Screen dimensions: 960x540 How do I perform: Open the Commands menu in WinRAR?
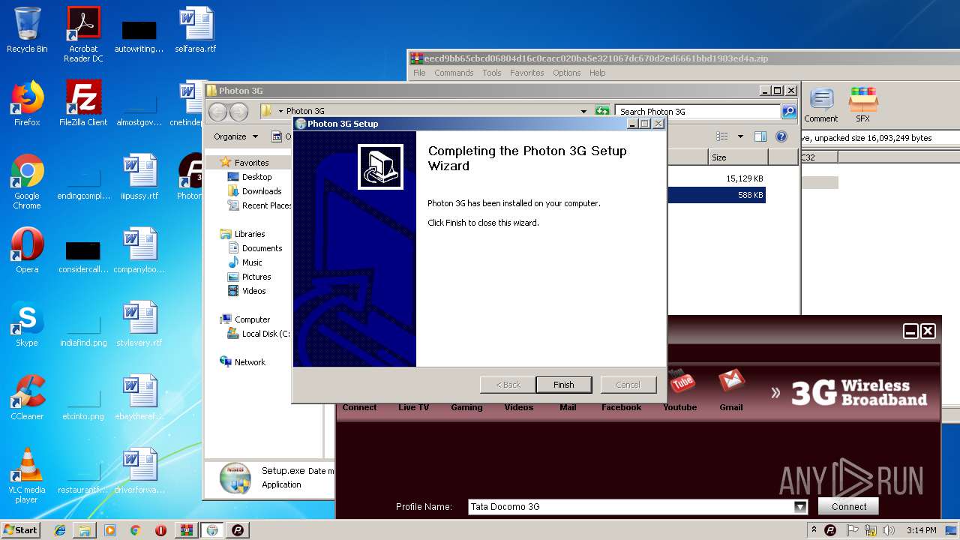pyautogui.click(x=454, y=73)
